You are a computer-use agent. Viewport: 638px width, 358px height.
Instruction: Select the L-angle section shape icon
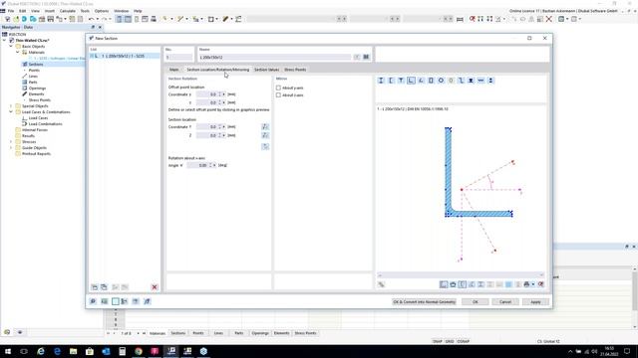tap(411, 81)
